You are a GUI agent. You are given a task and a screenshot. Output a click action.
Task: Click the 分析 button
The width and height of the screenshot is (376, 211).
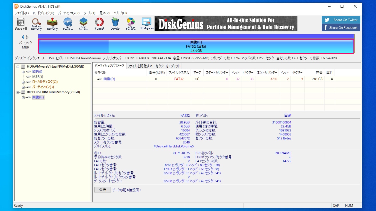point(103,190)
